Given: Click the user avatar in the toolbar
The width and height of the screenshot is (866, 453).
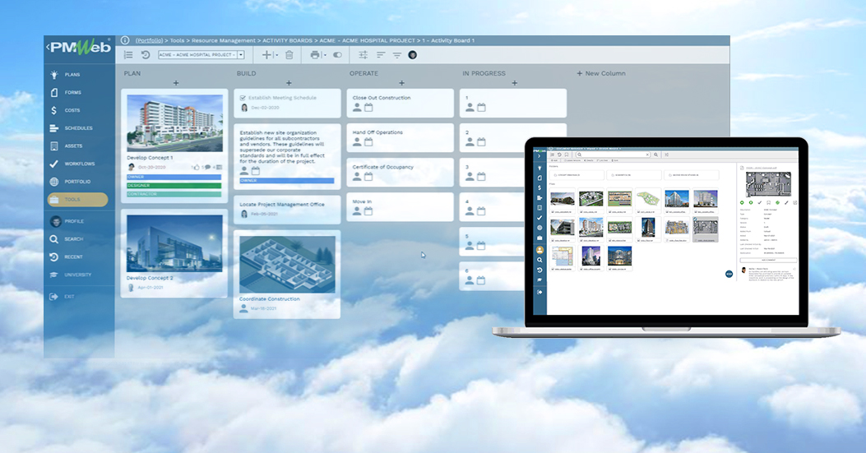Looking at the screenshot, I should pyautogui.click(x=413, y=55).
